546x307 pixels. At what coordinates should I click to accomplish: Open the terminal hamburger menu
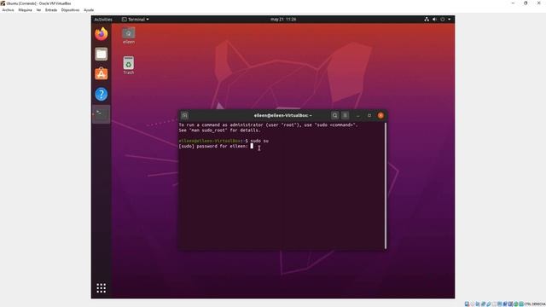pyautogui.click(x=345, y=115)
